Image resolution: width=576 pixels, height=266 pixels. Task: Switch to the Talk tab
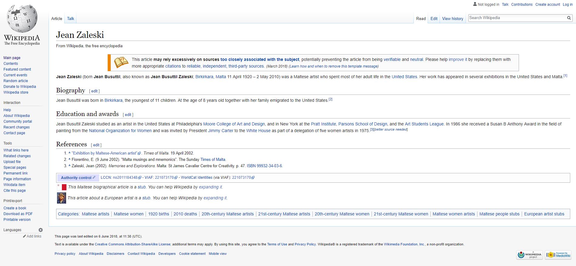(x=70, y=18)
